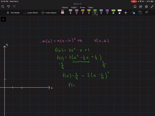Pick the magenta pen
The image size is (155, 116).
click(x=77, y=12)
